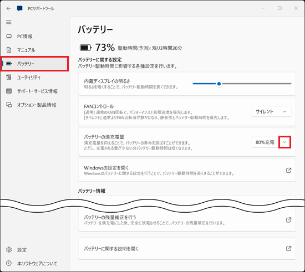Image resolution: width=305 pixels, height=272 pixels.
Task: Click the バッテリーに関する説明を開く card
Action: tap(187, 248)
